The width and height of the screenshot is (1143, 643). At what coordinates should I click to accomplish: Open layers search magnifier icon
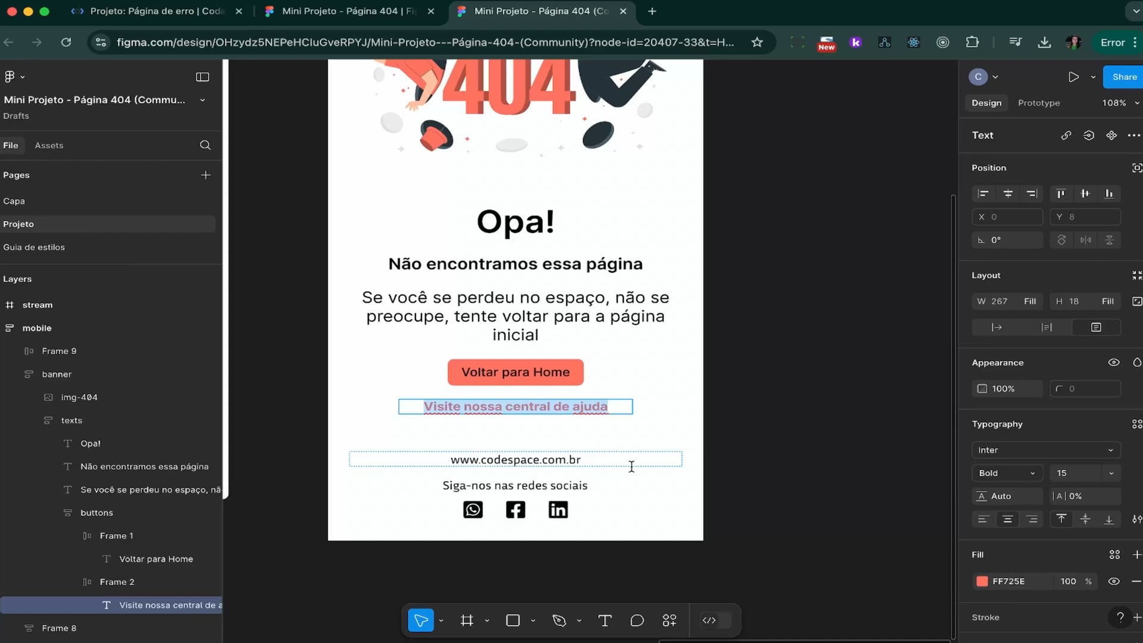tap(205, 145)
